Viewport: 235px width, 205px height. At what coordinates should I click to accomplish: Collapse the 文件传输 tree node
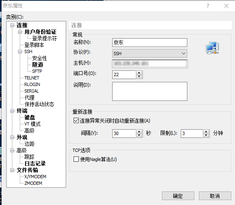pyautogui.click(x=12, y=170)
